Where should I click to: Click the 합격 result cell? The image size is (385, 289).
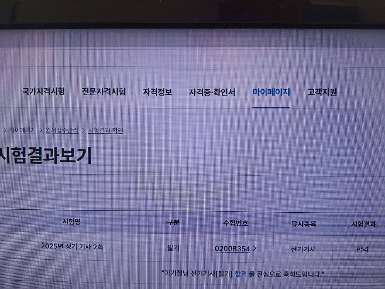click(363, 249)
